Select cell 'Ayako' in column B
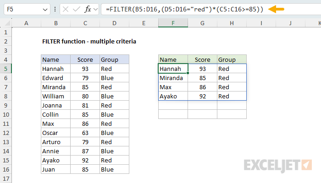Viewport: 321px width, 183px height. click(x=55, y=160)
